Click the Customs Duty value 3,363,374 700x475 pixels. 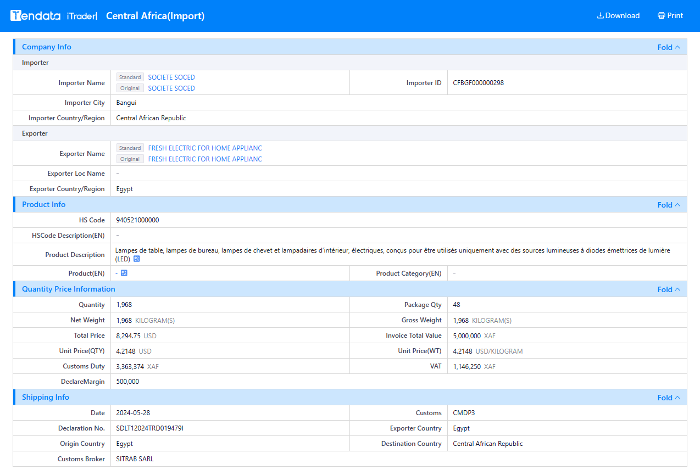(x=130, y=366)
